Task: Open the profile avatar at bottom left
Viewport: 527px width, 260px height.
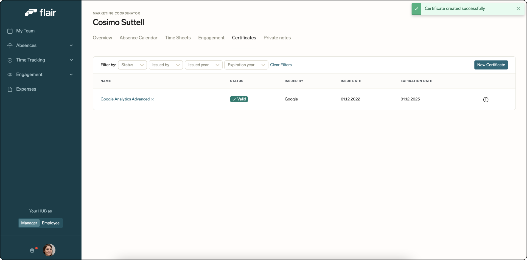Action: tap(49, 250)
